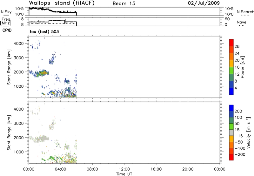Click the Power colorbar "28" value
Viewport: 254px width, 176px height.
pos(237,46)
